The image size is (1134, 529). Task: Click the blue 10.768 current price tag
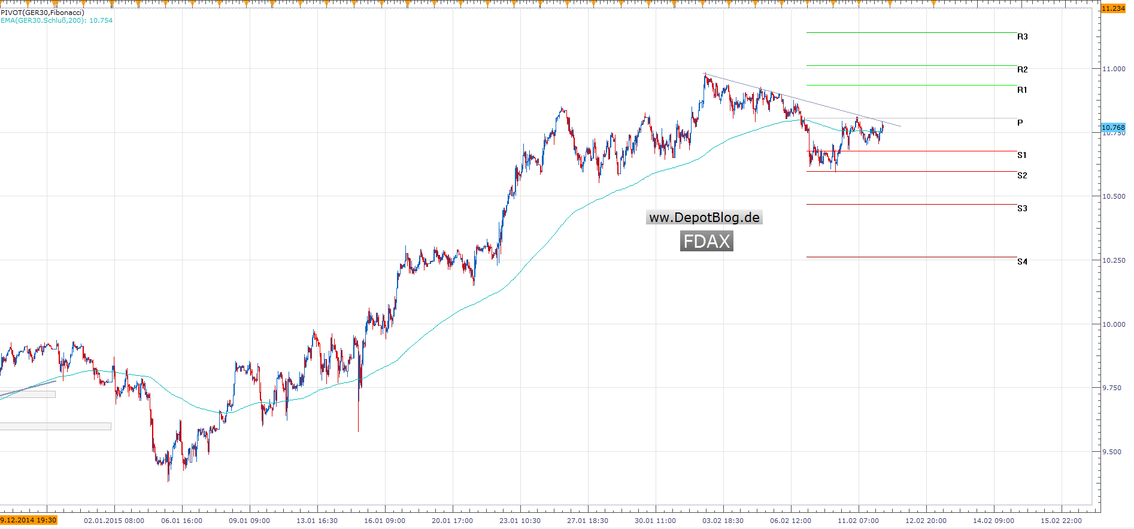1113,127
